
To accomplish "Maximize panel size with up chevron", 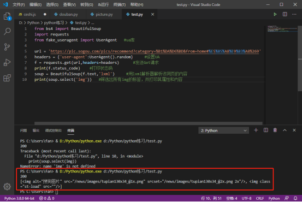I will [x=285, y=130].
